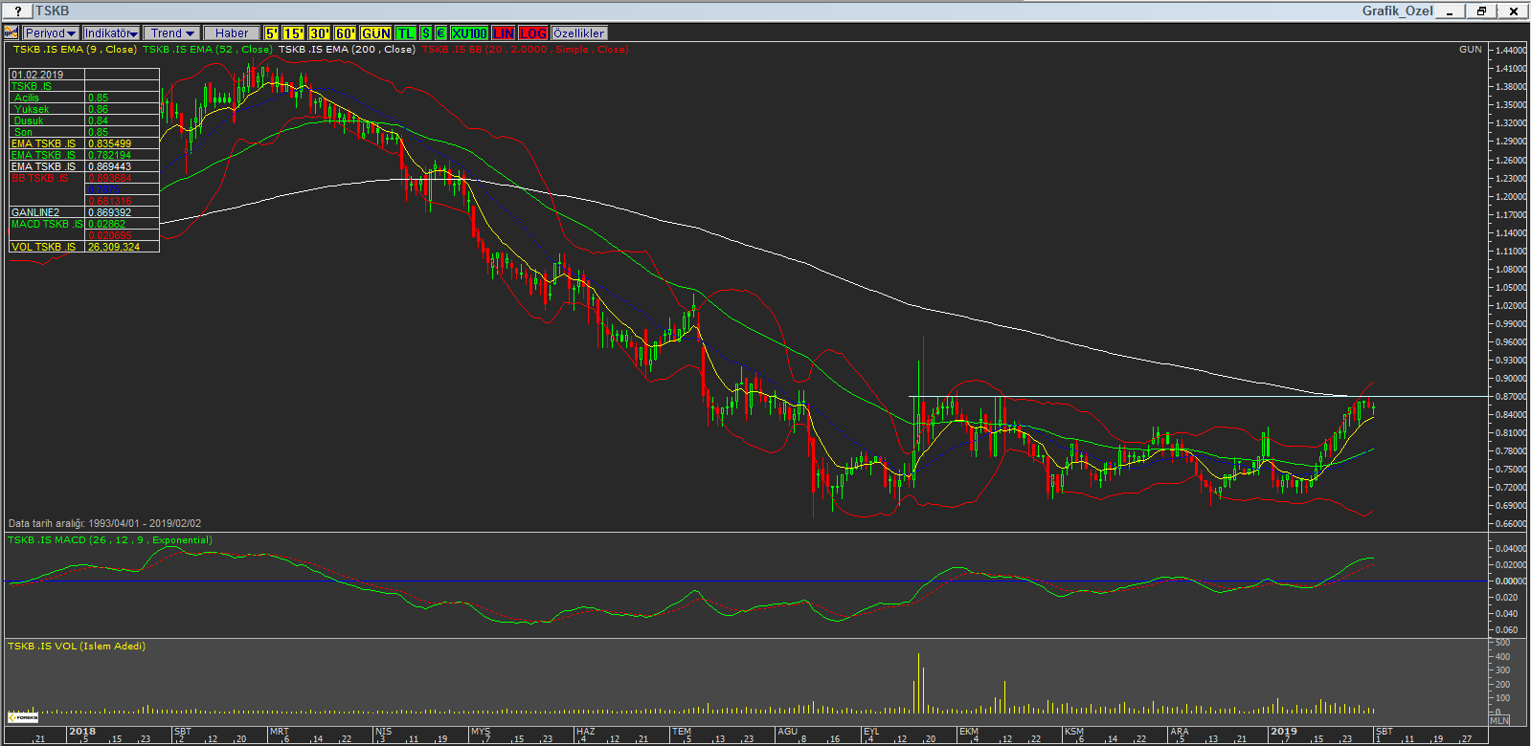Screen dimensions: 1531x746
Task: Click the MACD TSKB .IS row label
Action: pos(47,224)
